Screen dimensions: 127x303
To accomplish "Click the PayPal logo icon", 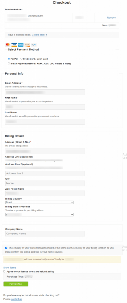I will [x=34, y=45].
